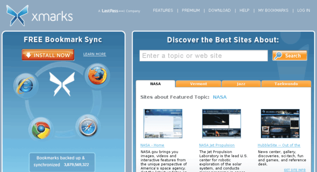Screen dimensions: 317x172
Task: Click the Xmarks butterfly logo in header
Action: click(x=17, y=15)
